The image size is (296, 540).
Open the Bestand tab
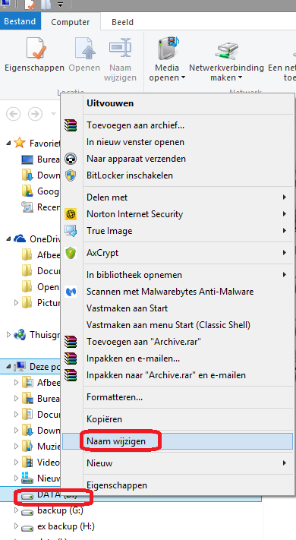(x=20, y=21)
